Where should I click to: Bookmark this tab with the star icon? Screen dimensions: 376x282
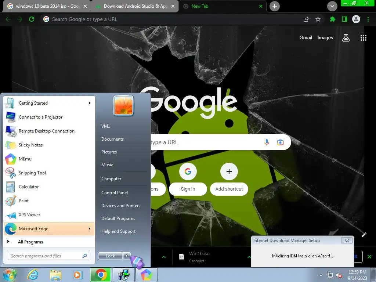[x=318, y=19]
